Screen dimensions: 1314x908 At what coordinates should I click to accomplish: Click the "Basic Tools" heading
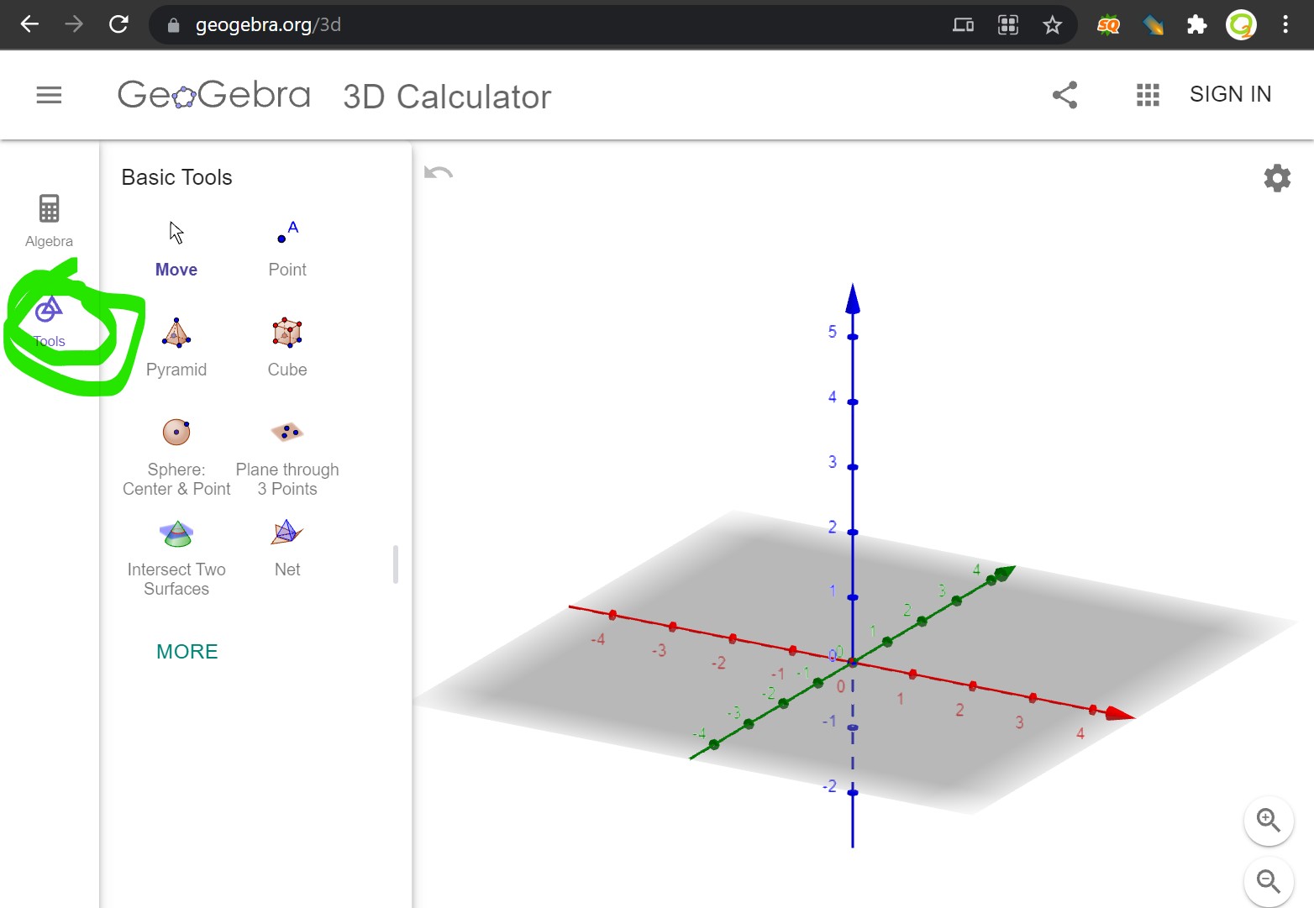click(x=176, y=177)
